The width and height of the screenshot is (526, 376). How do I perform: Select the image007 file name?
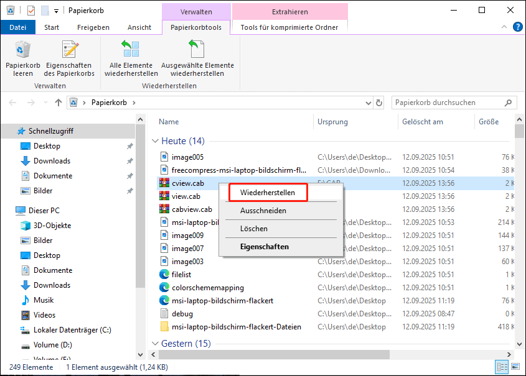click(x=187, y=249)
